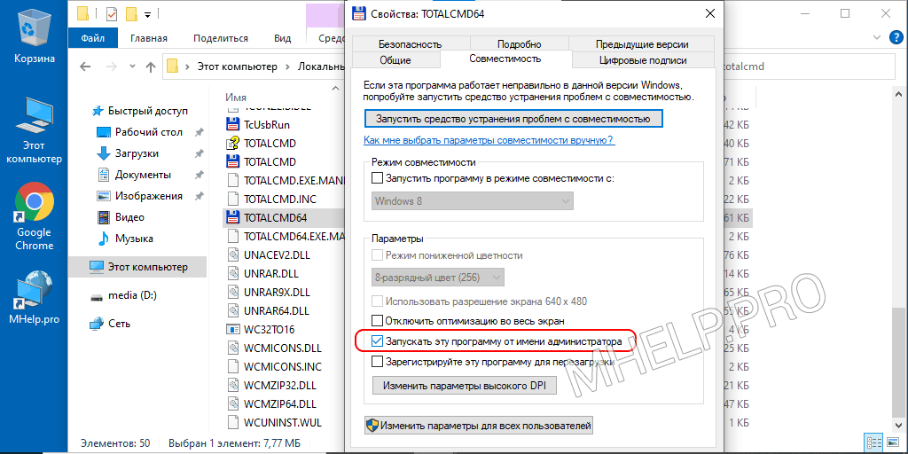Switch to large icons view in status bar

coord(891,443)
